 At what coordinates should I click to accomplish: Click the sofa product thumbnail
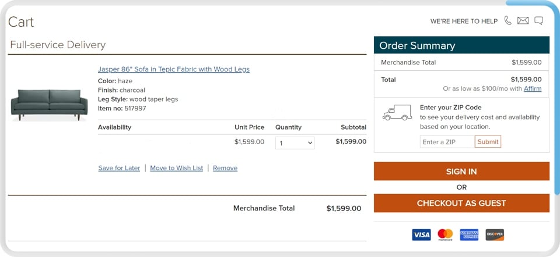coord(49,105)
